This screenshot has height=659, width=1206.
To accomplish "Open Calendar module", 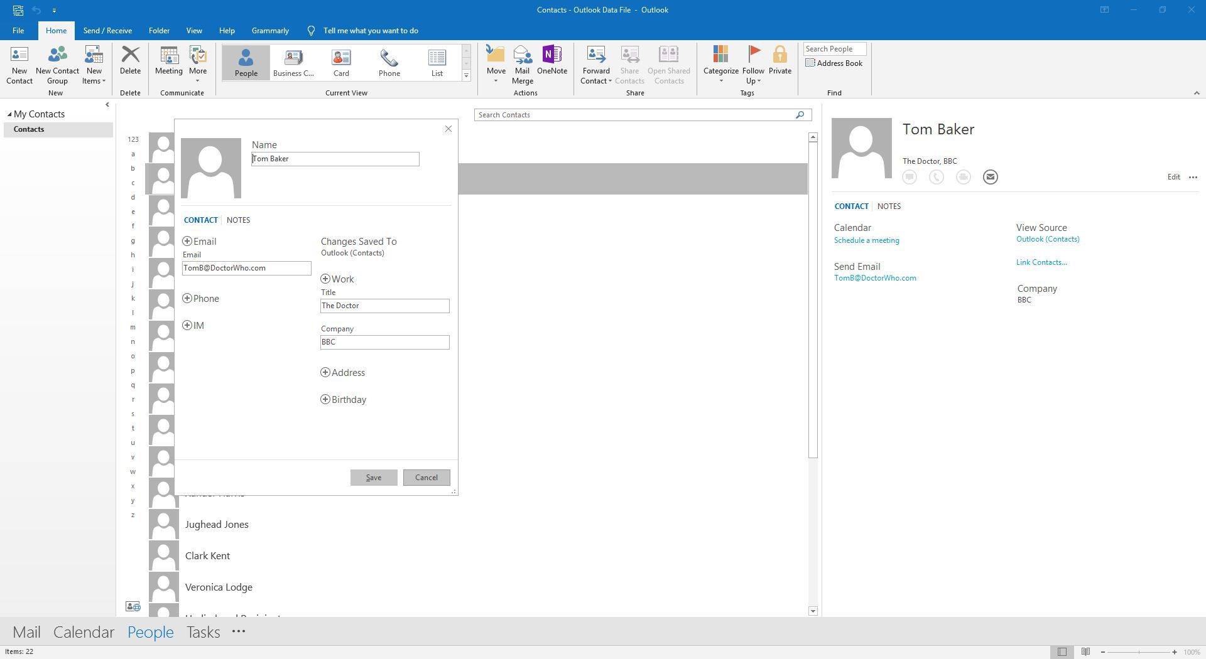I will [x=84, y=632].
